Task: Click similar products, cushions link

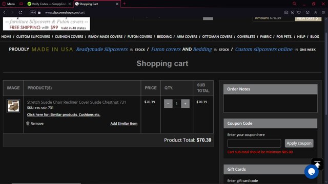Action: [x=64, y=114]
